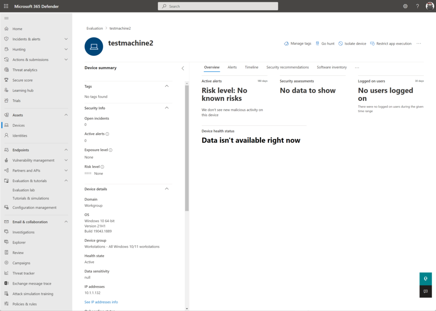Screen dimensions: 436x311
Task: Click the Manage tags tag icon
Action: tap(286, 44)
